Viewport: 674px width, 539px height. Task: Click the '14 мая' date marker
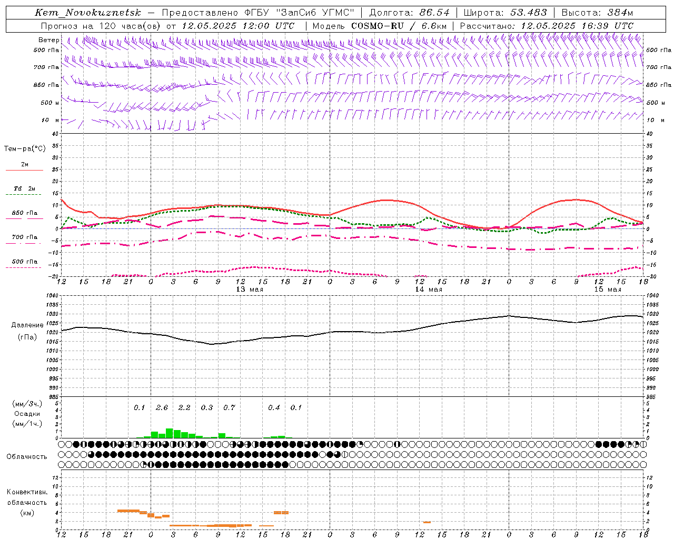[x=429, y=290]
